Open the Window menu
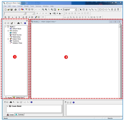This screenshot has width=125, height=121. coord(46,6)
